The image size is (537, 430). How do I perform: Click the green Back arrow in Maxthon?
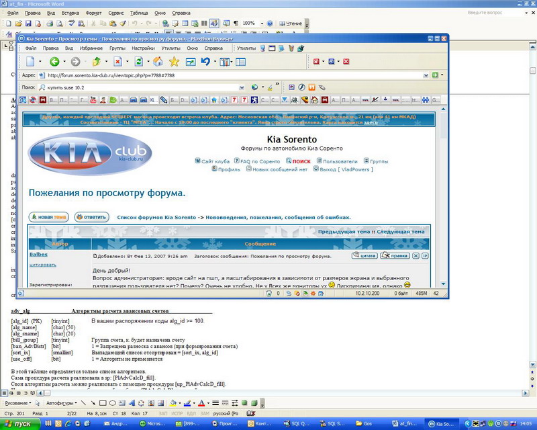pos(54,62)
